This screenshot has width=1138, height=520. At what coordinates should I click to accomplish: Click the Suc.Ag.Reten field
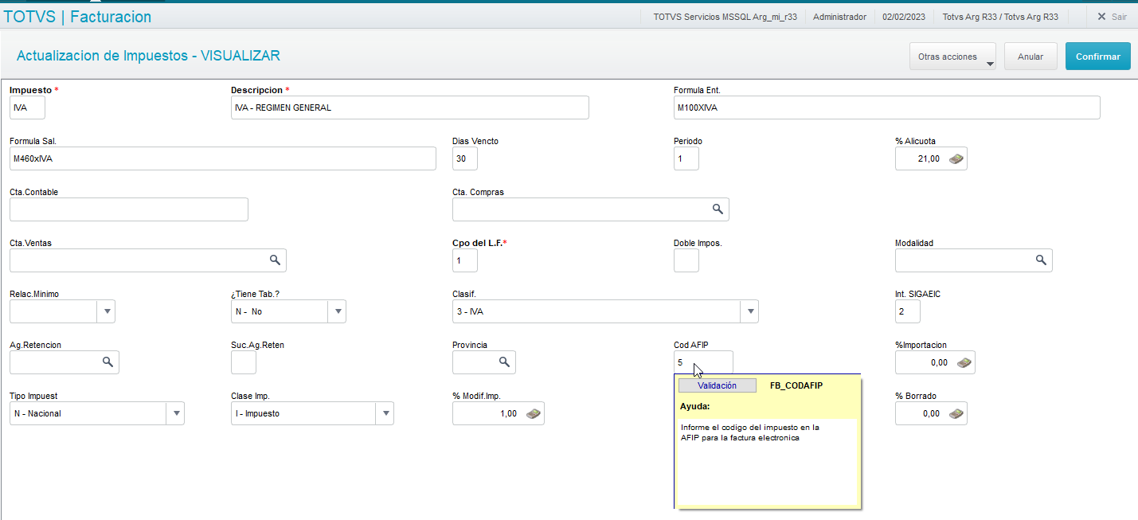(244, 362)
